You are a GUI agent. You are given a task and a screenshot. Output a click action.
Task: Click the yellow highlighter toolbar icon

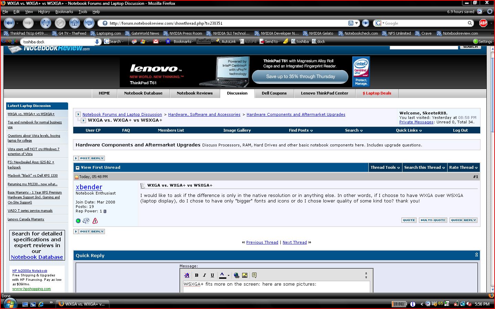click(286, 42)
